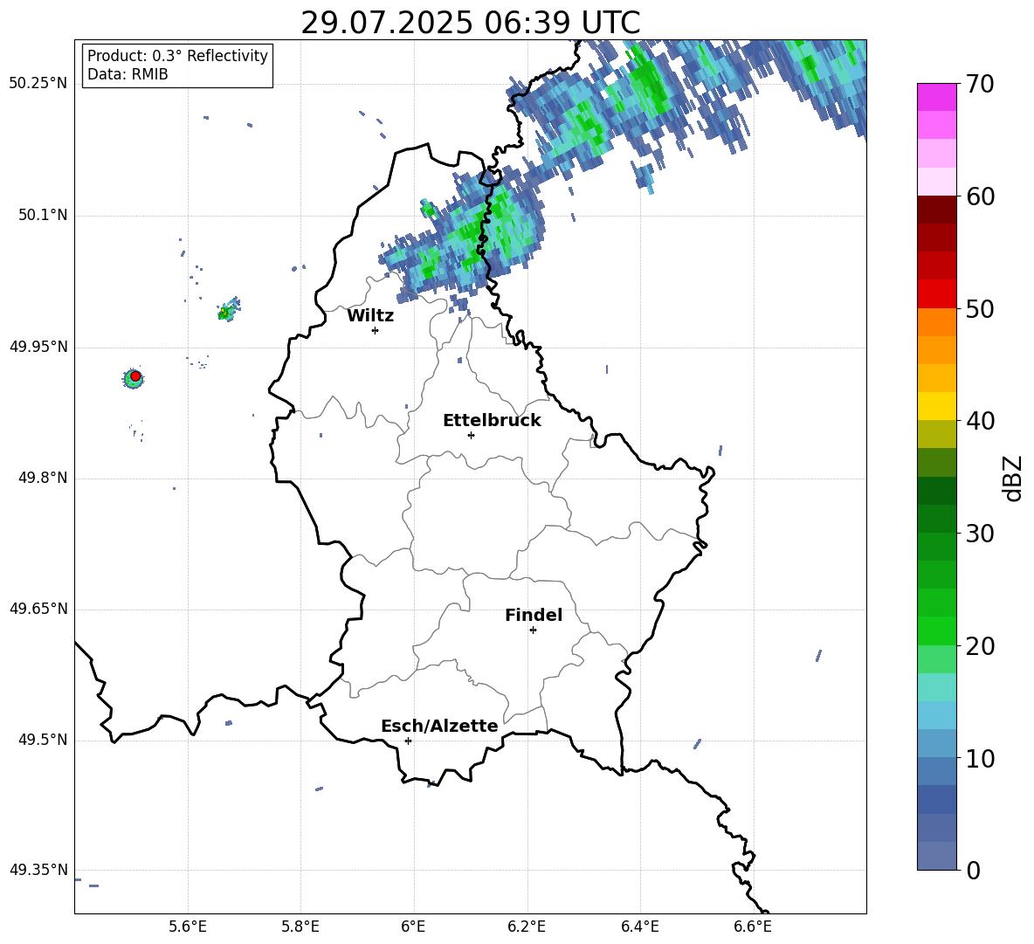Click the 6.6°E longitude label
This screenshot has height=944, width=1034.
[x=753, y=927]
